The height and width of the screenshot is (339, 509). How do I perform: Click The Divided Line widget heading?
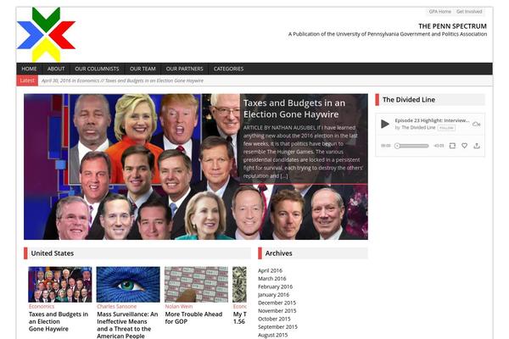(x=409, y=100)
